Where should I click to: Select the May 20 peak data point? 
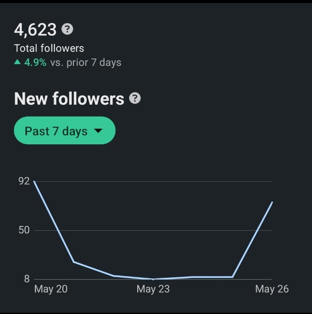[x=34, y=181]
